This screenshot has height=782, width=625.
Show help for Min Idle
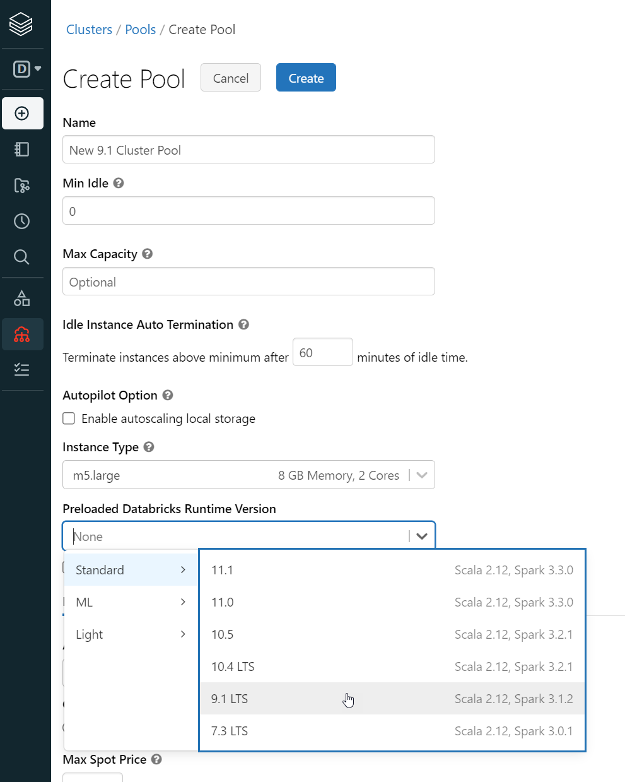(x=119, y=183)
